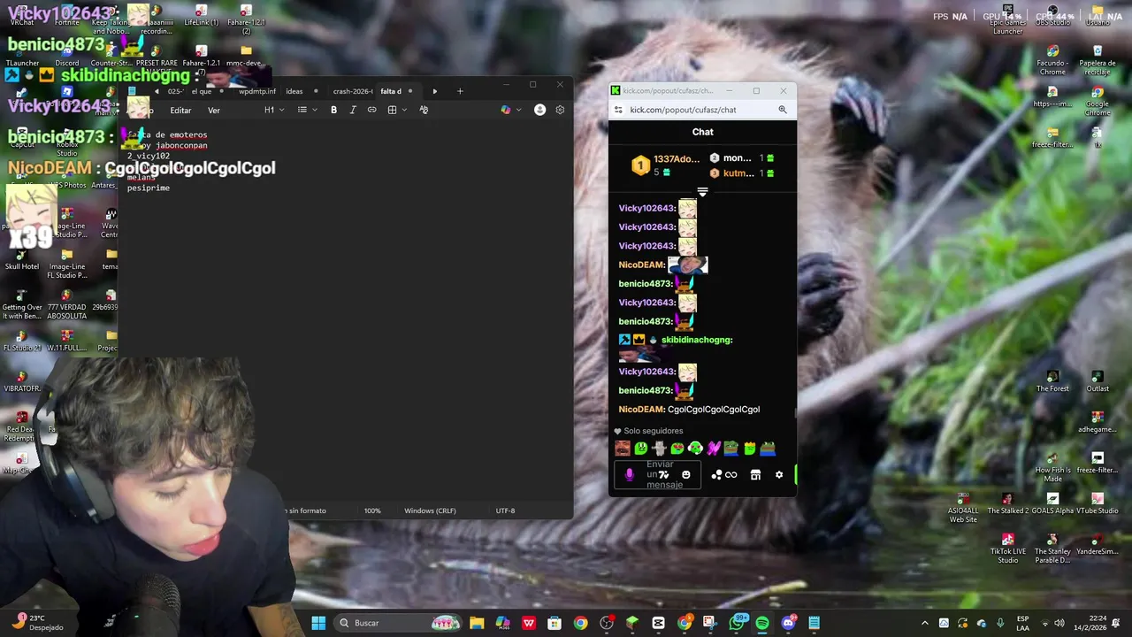1132x637 pixels.
Task: Open Notepad account profile icon
Action: click(539, 110)
